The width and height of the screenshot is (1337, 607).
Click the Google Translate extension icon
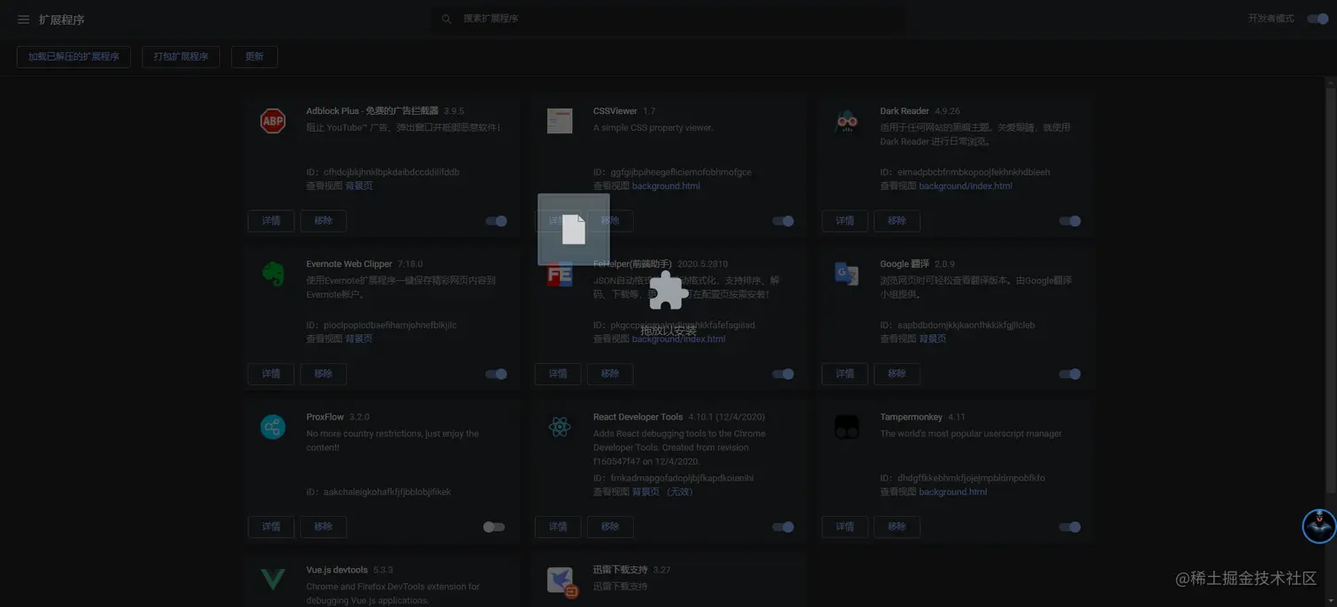pos(846,274)
